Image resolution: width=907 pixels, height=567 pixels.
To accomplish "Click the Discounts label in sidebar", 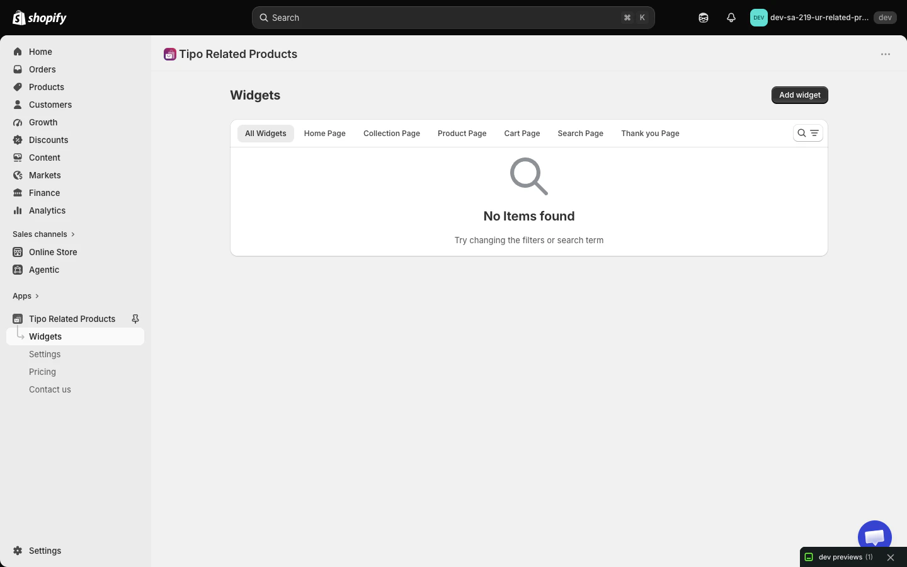I will tap(48, 140).
